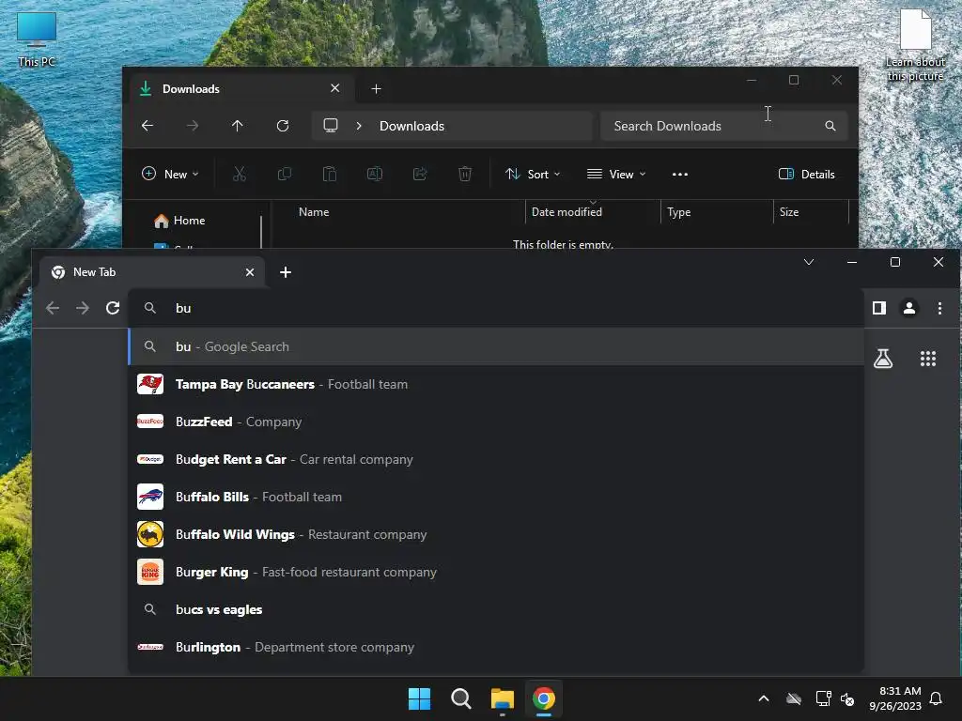Select the New Tab tab in Chrome
The height and width of the screenshot is (721, 962).
click(152, 272)
